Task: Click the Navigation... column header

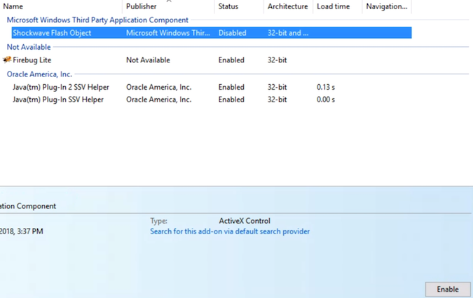Action: point(387,6)
